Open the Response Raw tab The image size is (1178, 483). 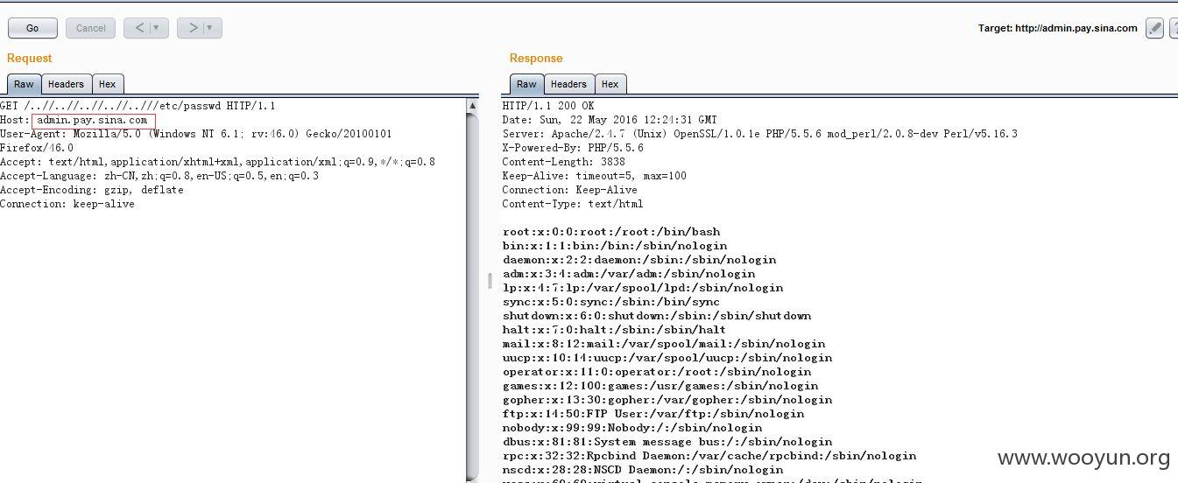point(526,84)
